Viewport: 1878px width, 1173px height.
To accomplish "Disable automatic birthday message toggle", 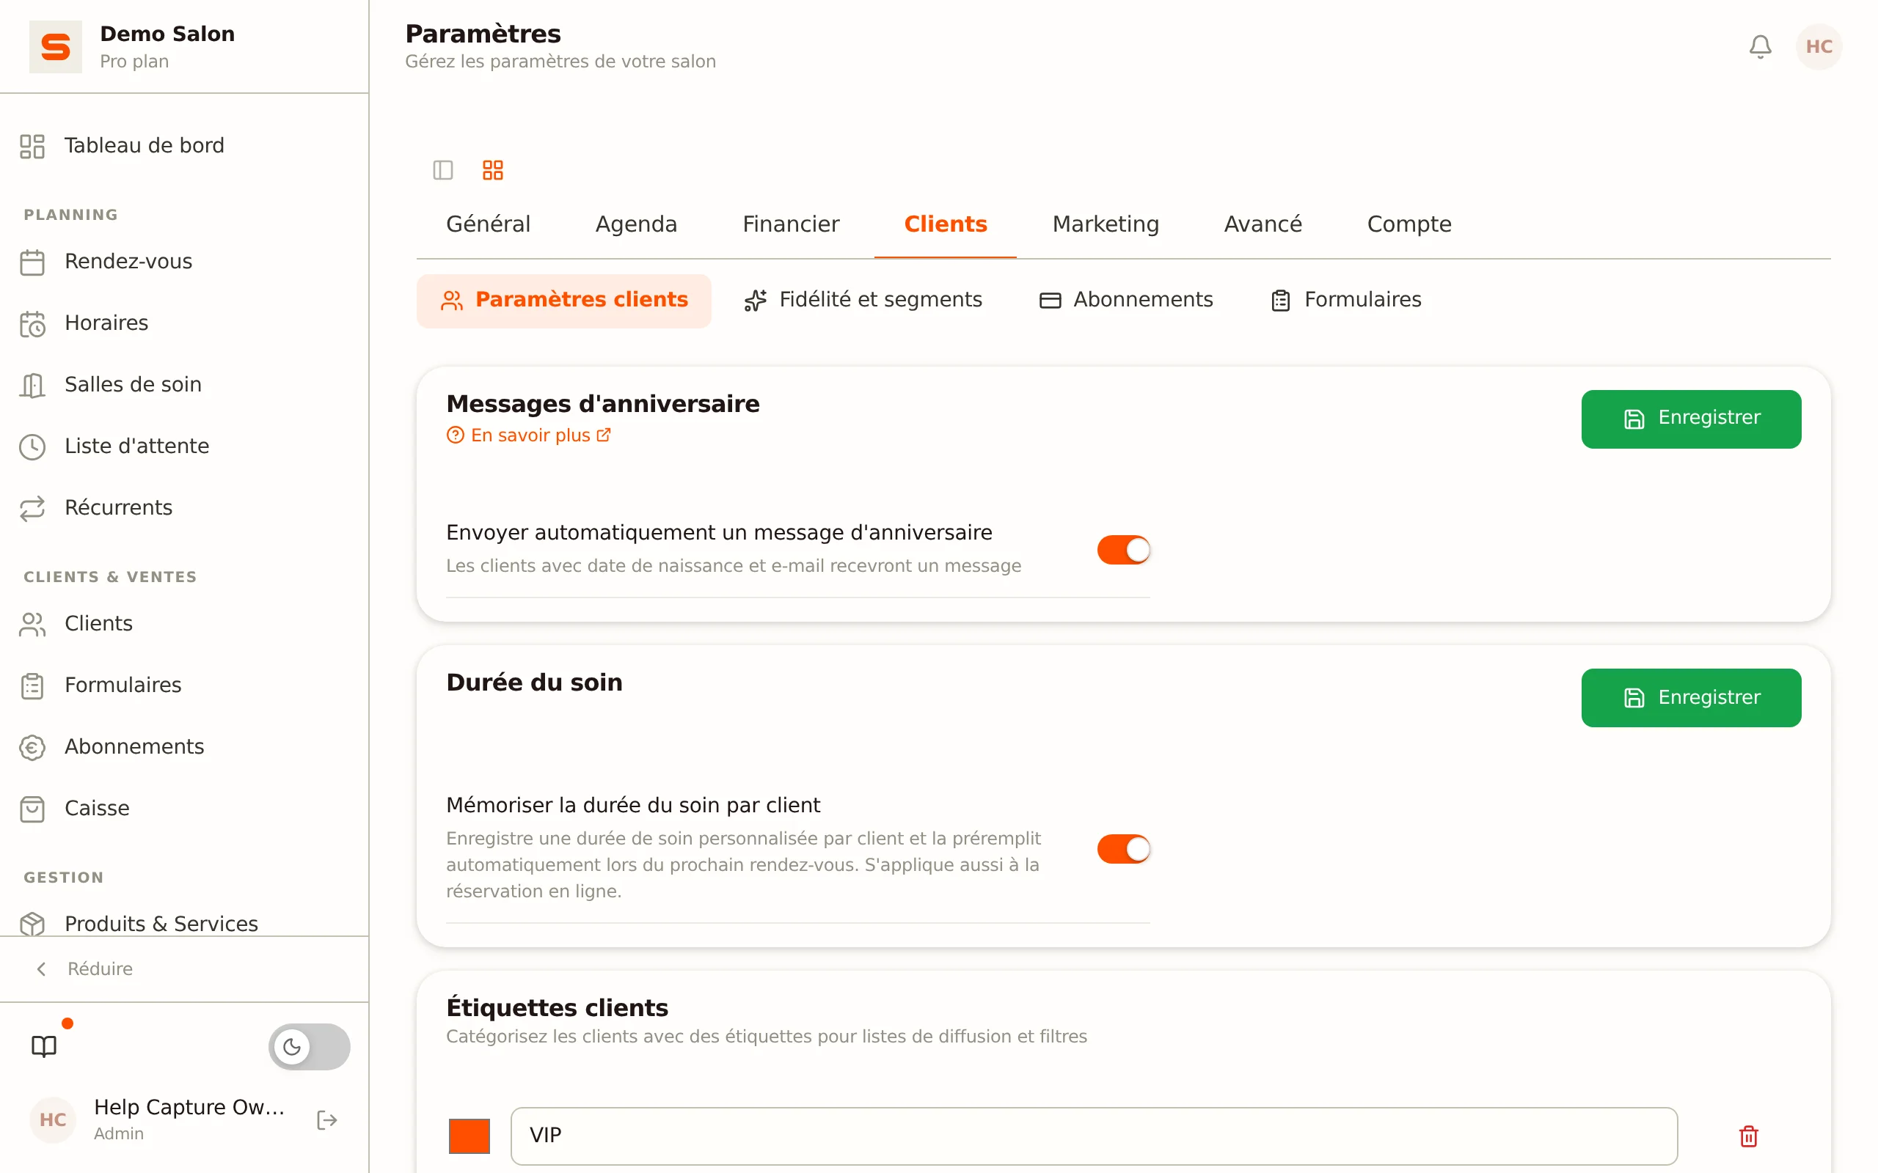I will (x=1123, y=550).
